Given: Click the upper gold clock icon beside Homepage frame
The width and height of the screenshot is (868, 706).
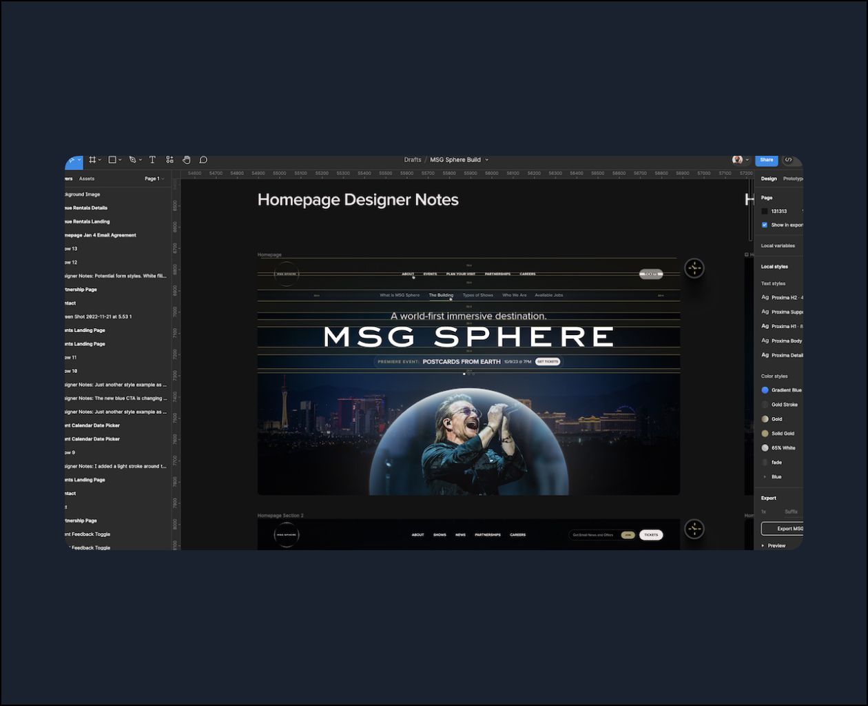Looking at the screenshot, I should (694, 268).
